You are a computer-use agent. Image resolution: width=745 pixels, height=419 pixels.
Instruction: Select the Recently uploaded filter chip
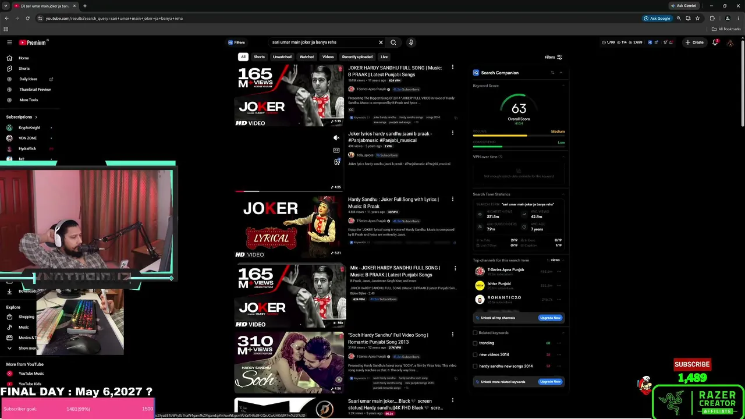coord(357,57)
